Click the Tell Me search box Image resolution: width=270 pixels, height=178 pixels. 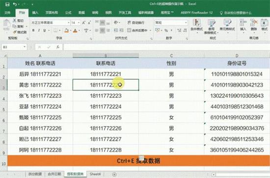(236, 13)
